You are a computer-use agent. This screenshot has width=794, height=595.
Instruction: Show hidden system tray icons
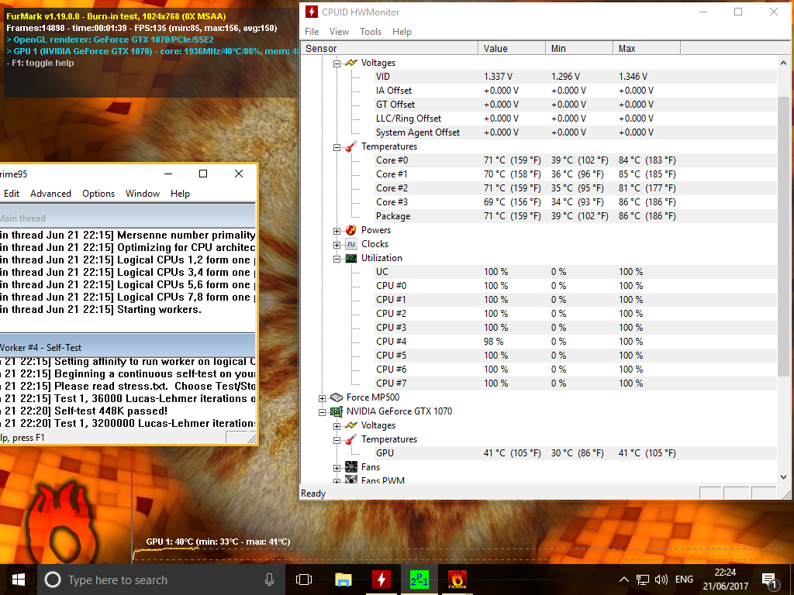pos(624,580)
